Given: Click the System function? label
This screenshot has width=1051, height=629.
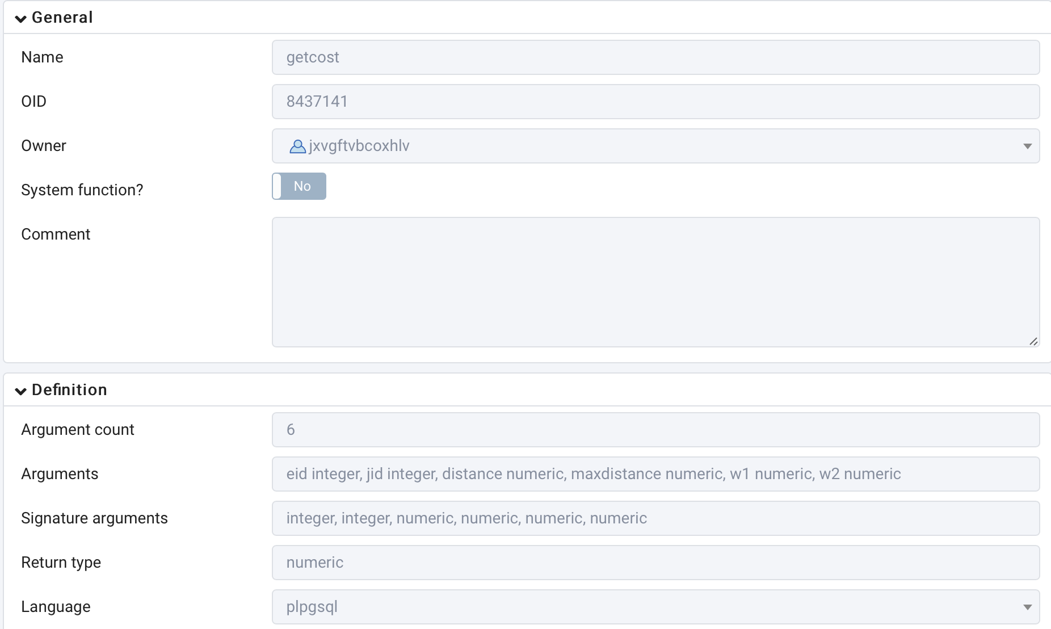Looking at the screenshot, I should [x=82, y=190].
